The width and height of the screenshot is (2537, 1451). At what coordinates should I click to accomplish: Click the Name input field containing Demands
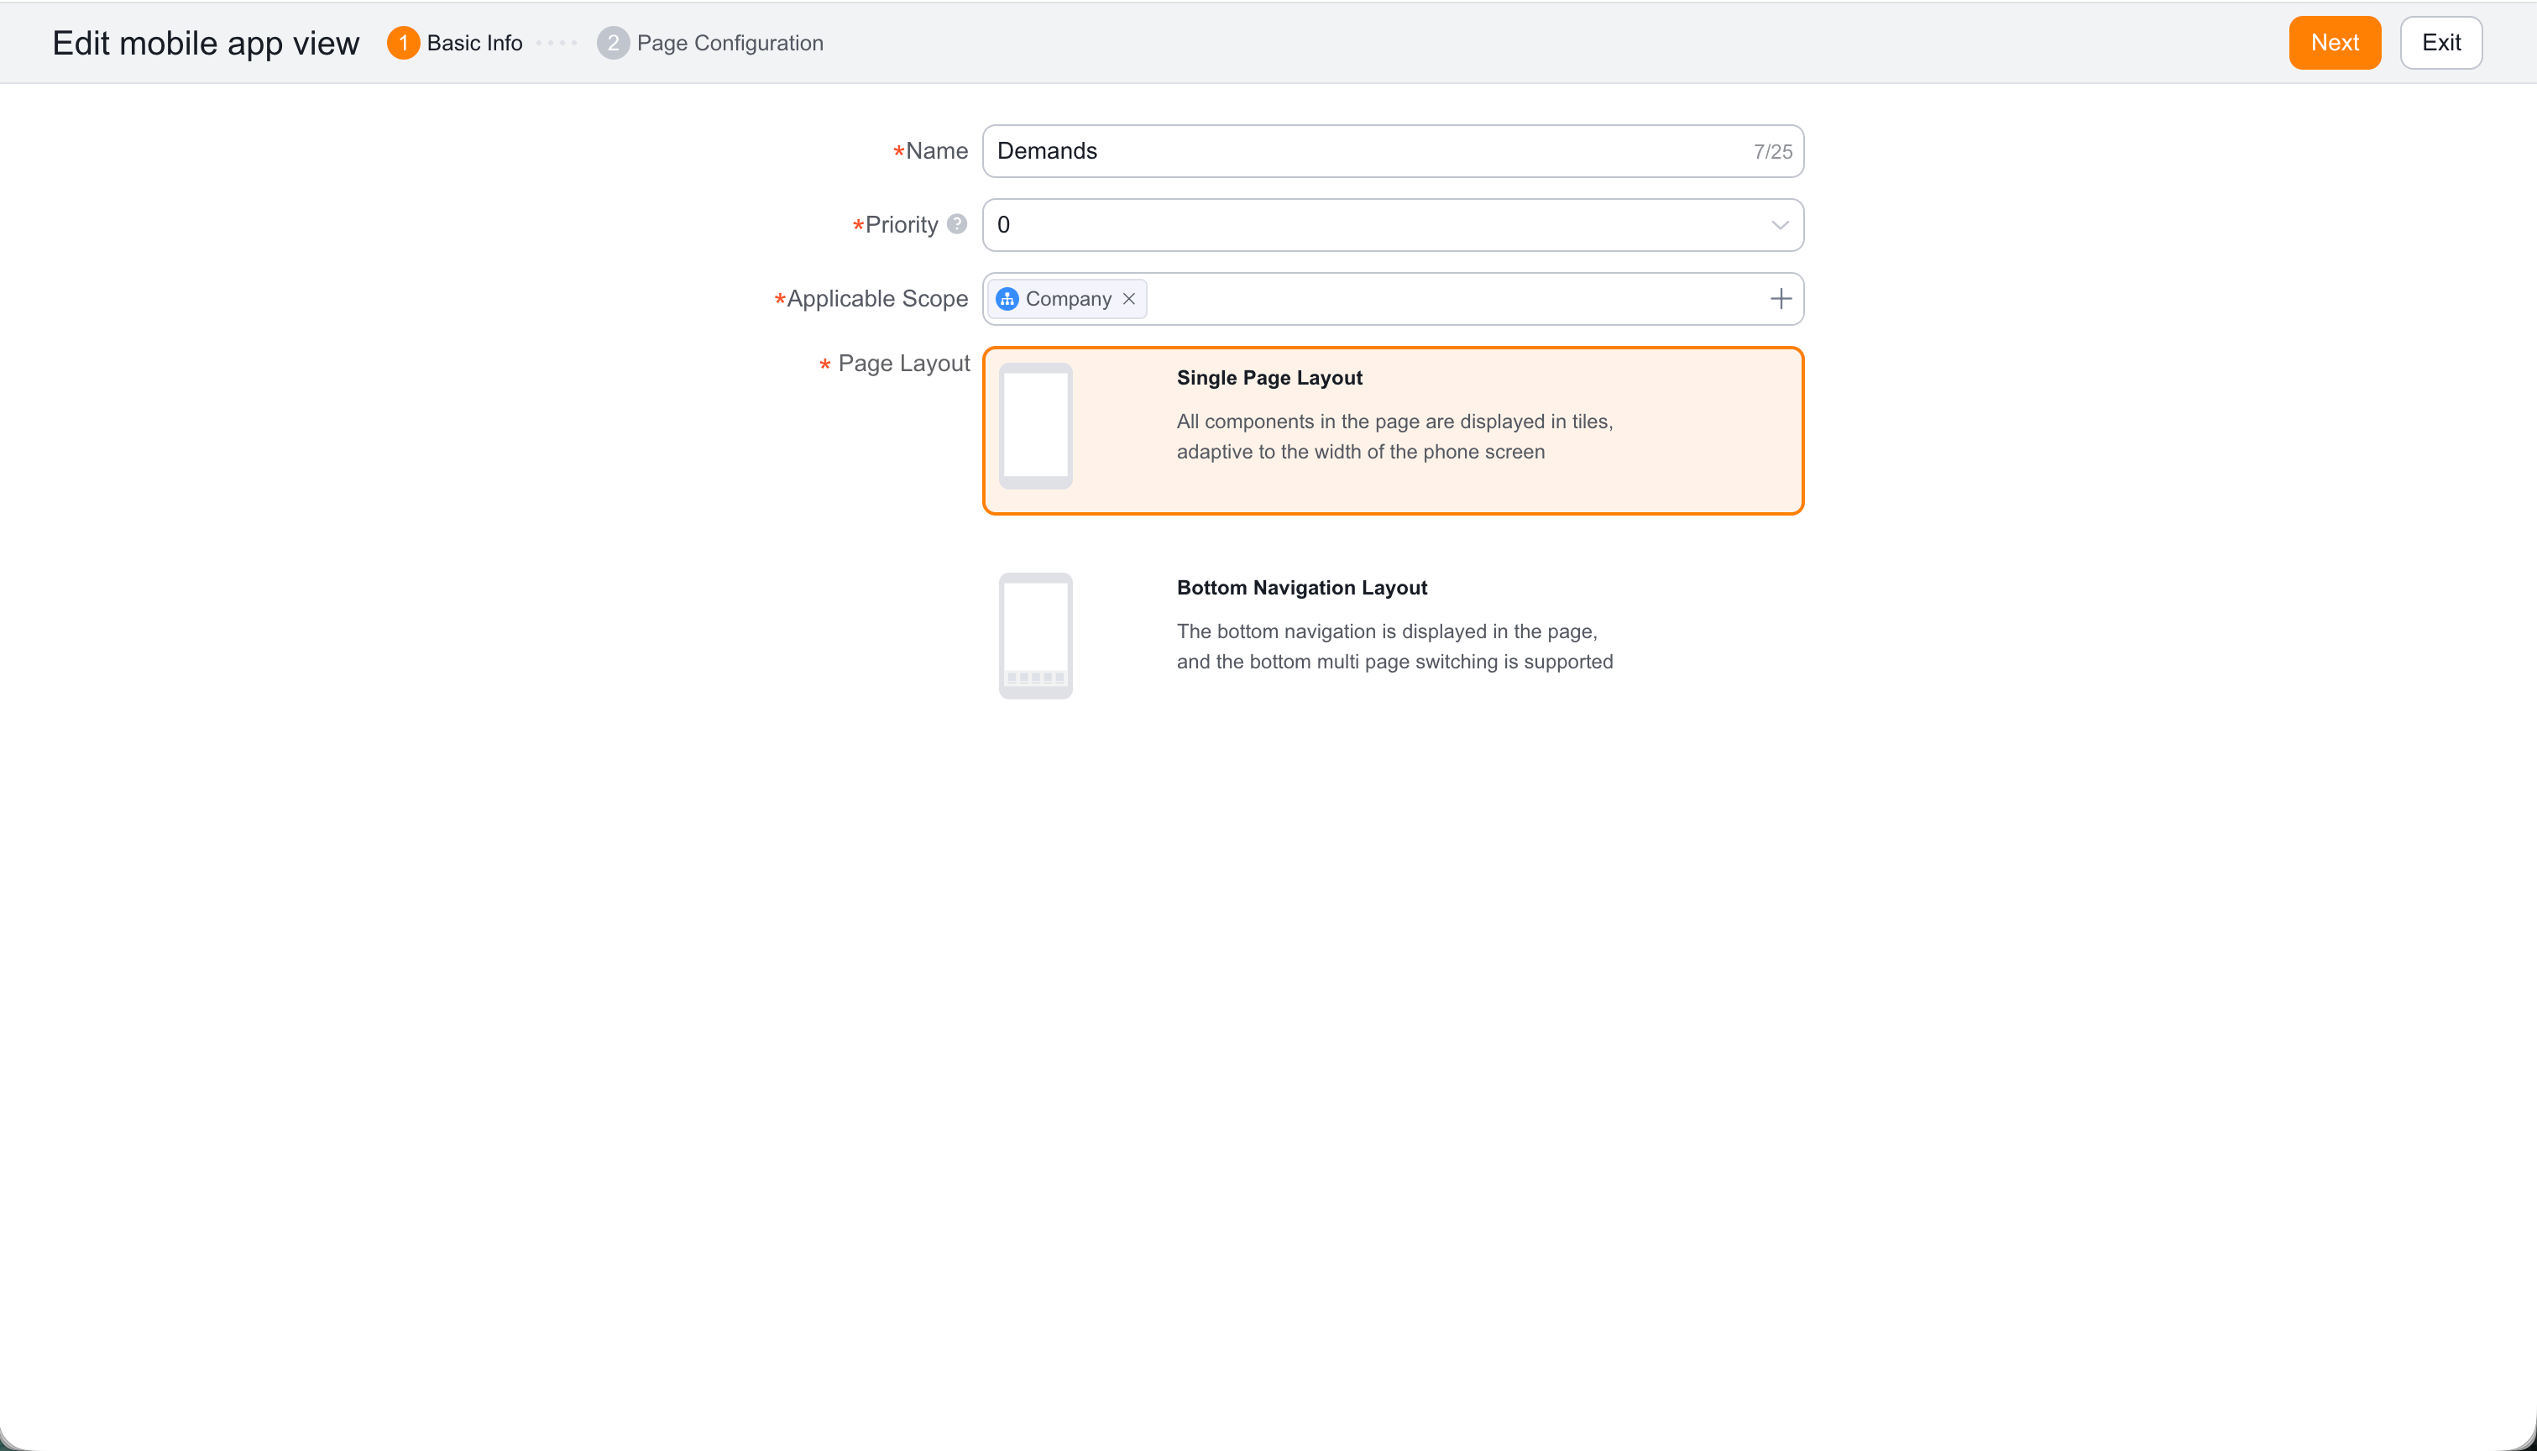(x=1393, y=151)
